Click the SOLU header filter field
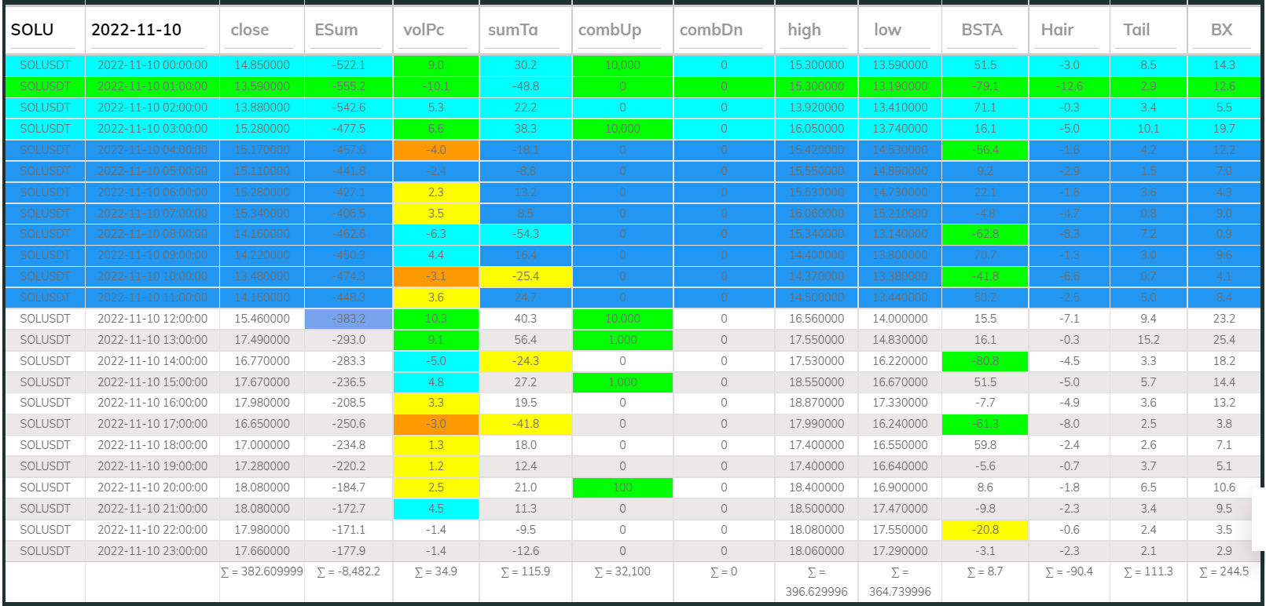1266x606 pixels. click(x=42, y=30)
